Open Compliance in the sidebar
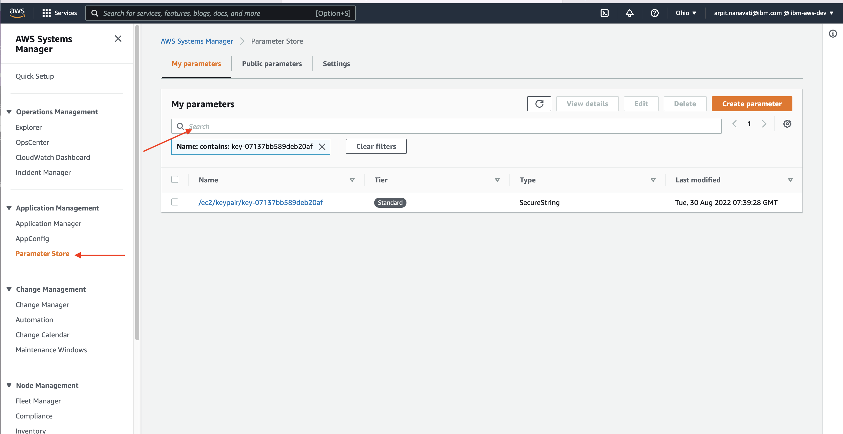Image resolution: width=843 pixels, height=434 pixels. coord(34,416)
